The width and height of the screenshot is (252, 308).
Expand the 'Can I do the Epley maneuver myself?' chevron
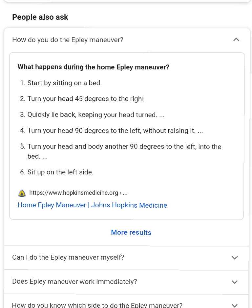tap(234, 258)
